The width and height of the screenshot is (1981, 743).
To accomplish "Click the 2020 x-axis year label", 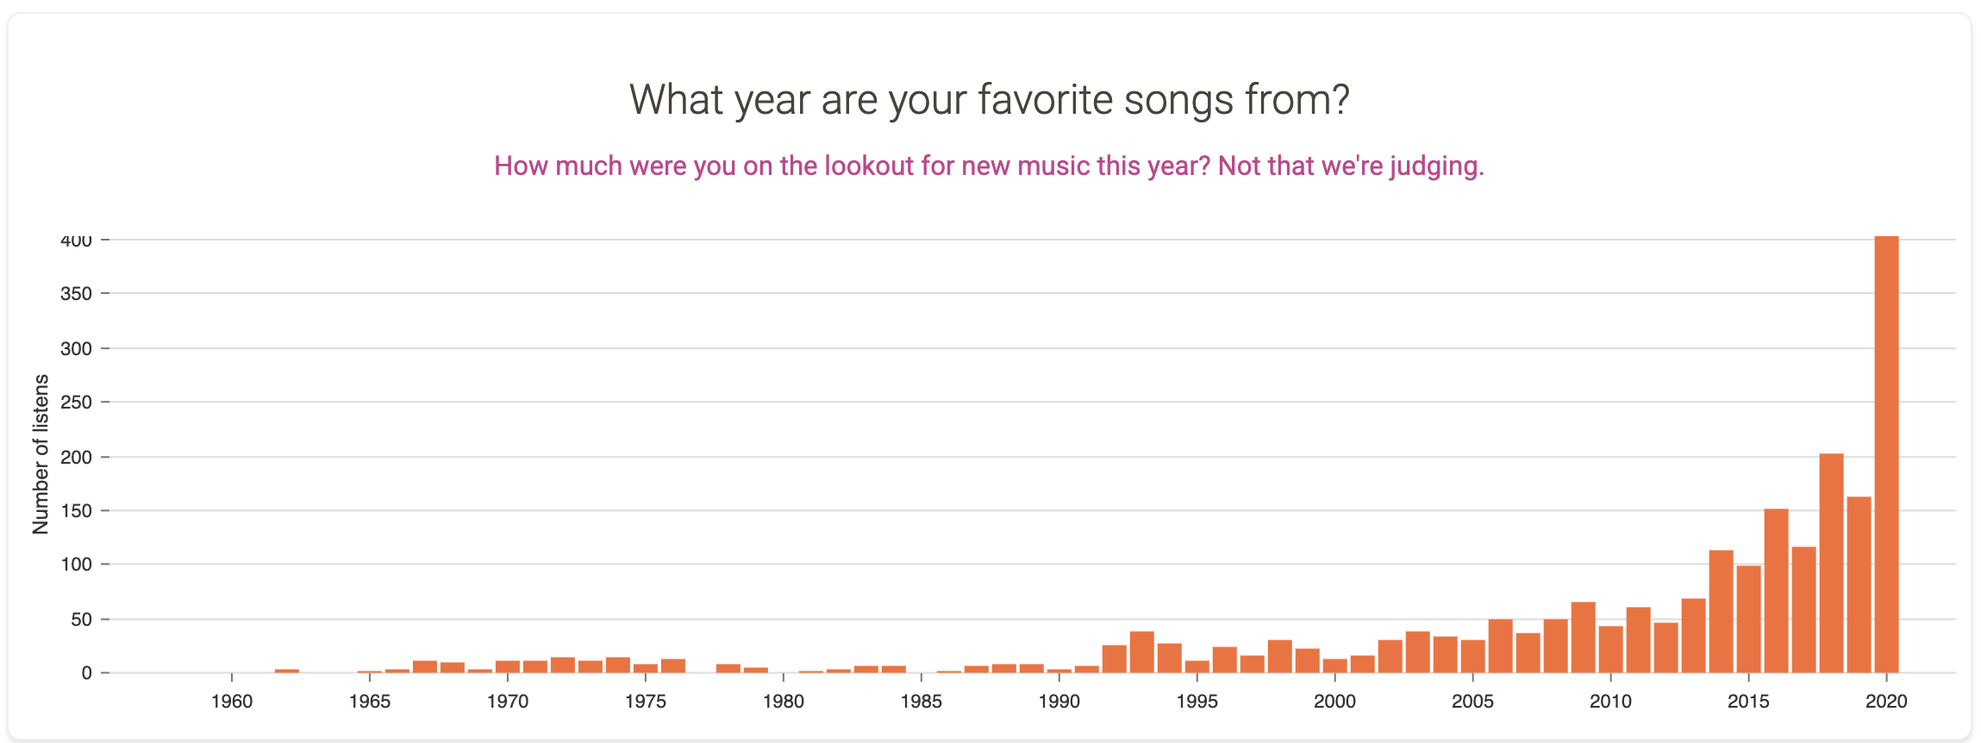I will click(1886, 702).
